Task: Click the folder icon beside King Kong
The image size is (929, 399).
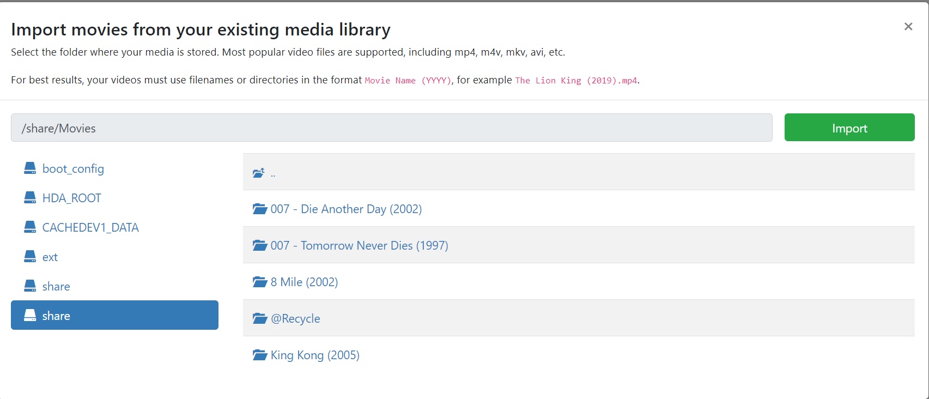Action: pos(260,355)
